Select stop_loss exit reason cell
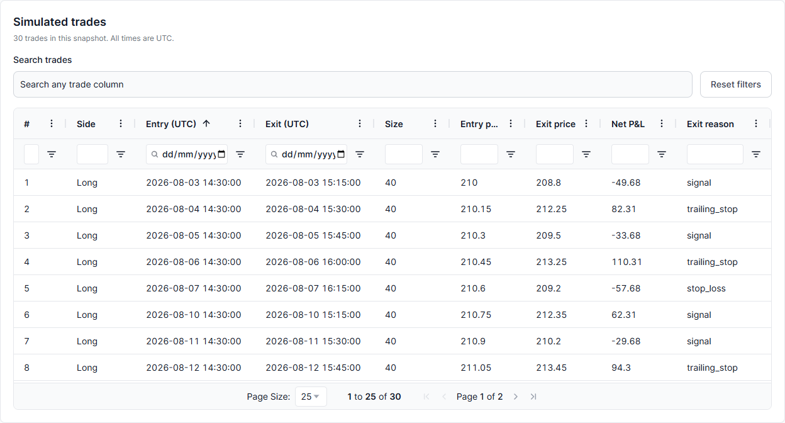785x423 pixels. click(x=723, y=288)
